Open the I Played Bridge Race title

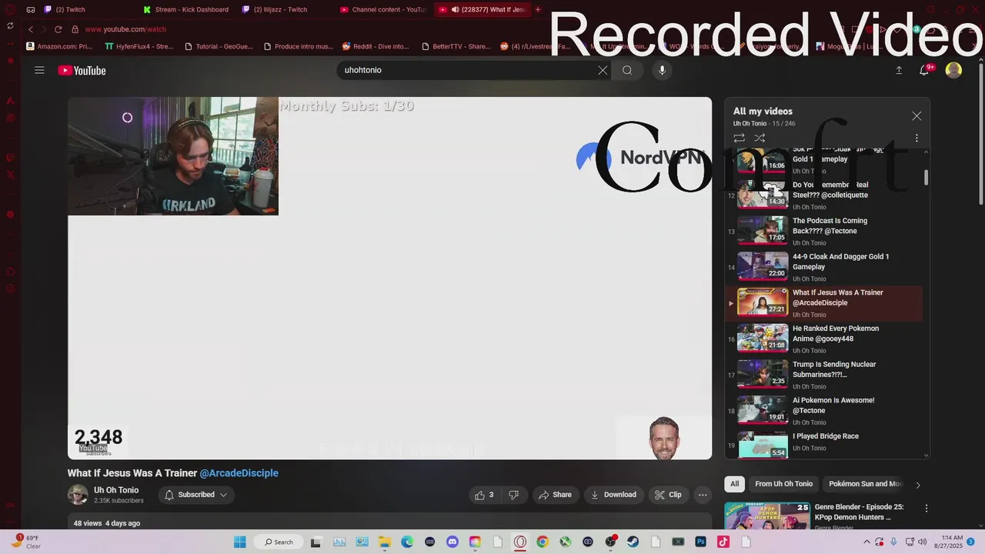[825, 436]
